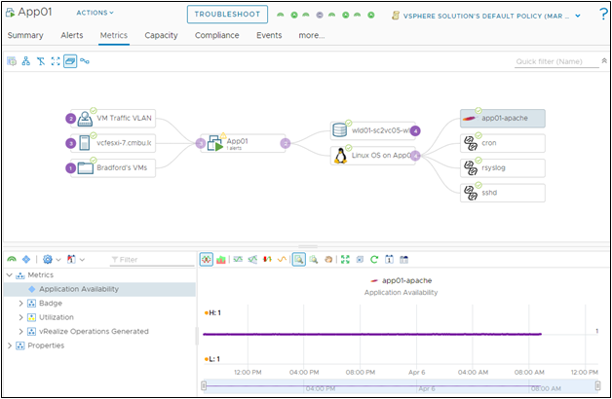Viewport: 612px width, 399px height.
Task: Collapse the Metrics tree node
Action: (x=10, y=274)
